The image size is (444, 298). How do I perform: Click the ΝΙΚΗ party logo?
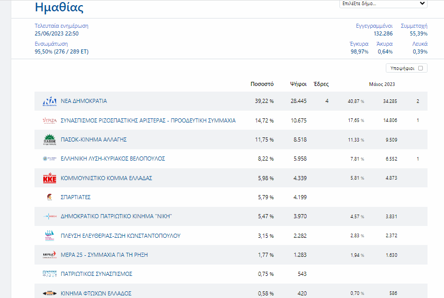tap(49, 217)
